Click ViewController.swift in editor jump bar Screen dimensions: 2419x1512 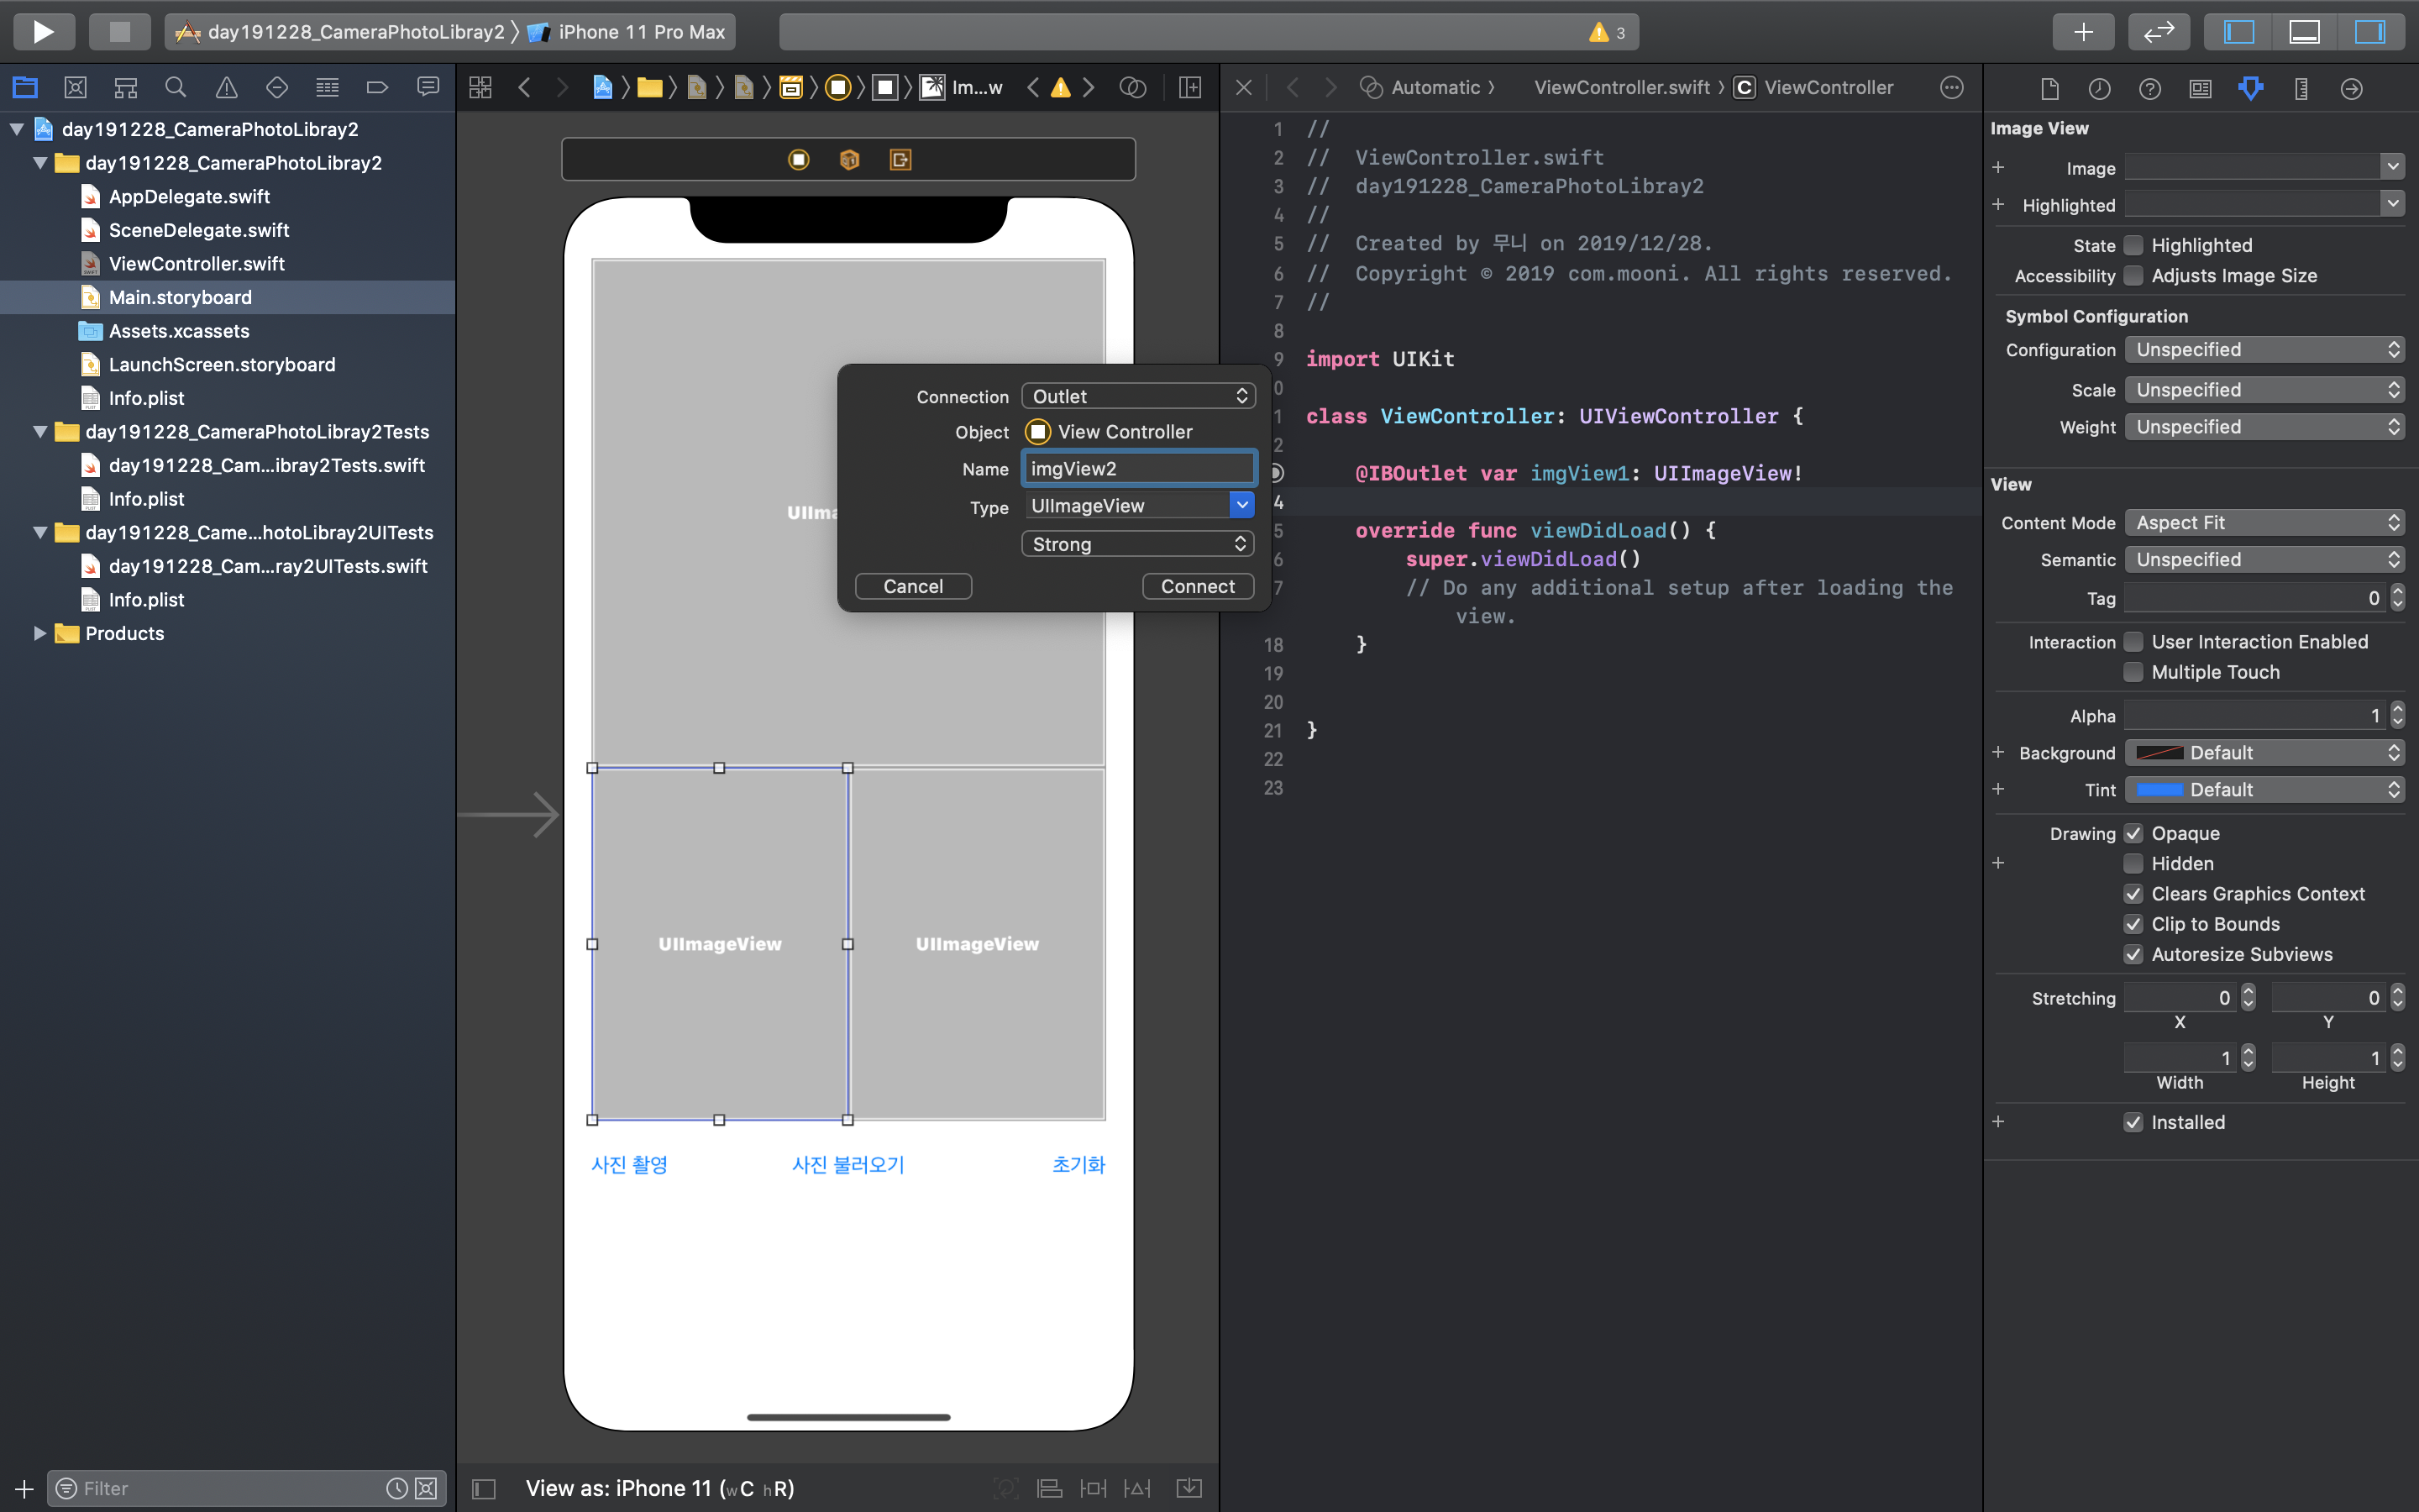[x=1621, y=88]
